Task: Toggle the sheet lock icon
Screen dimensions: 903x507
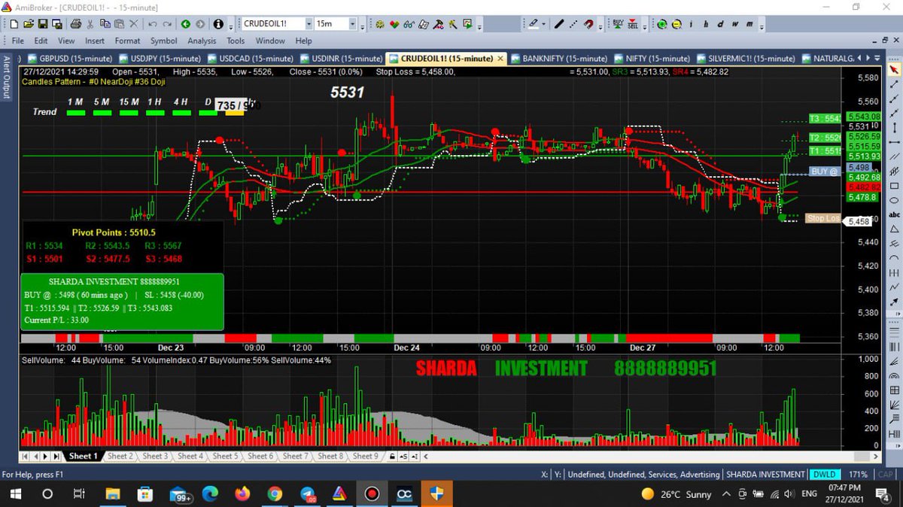Action: coord(392,456)
